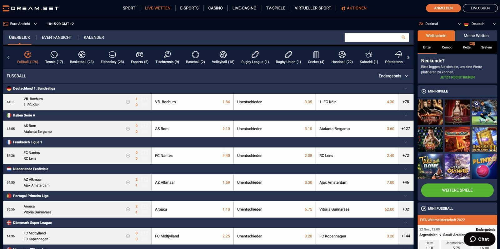The image size is (500, 249).
Task: Open the Tischtennis (9) category
Action: point(167,57)
